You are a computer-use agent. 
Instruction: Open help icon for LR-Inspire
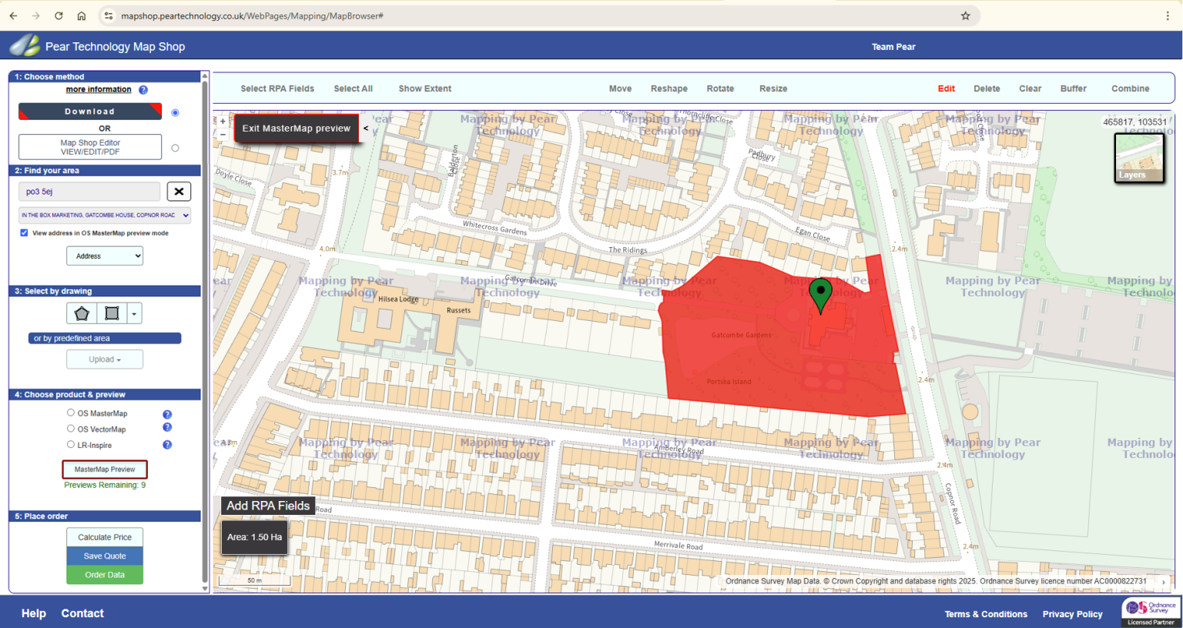[x=167, y=445]
